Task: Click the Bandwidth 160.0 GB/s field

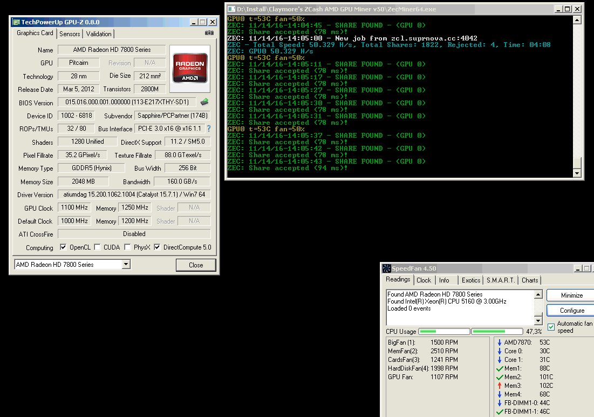Action: pos(182,181)
